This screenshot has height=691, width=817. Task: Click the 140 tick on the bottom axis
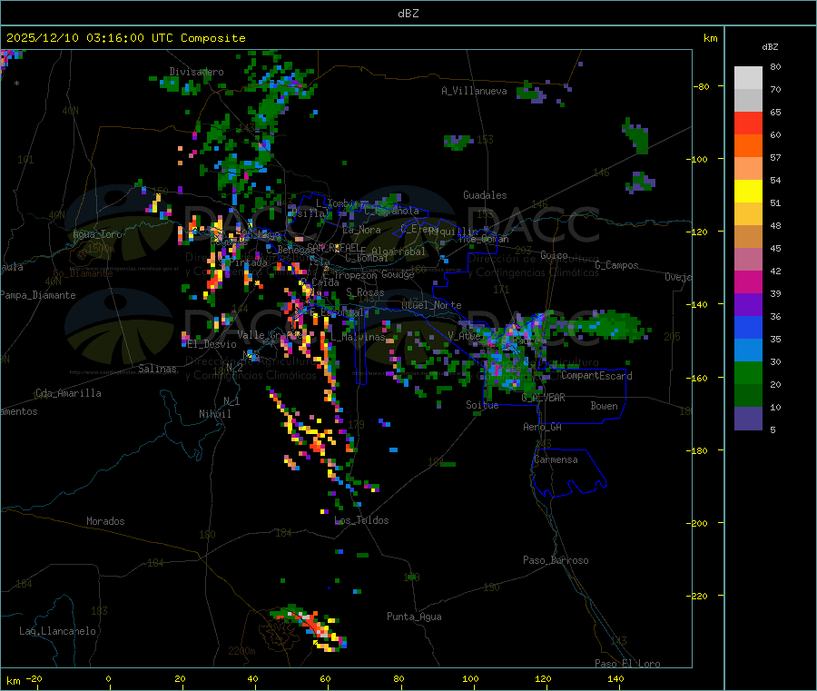pyautogui.click(x=615, y=678)
